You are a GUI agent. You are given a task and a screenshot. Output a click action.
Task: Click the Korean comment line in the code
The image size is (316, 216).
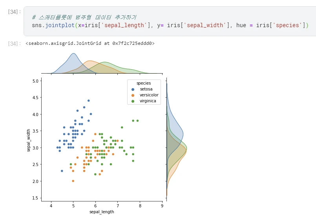[x=84, y=17]
